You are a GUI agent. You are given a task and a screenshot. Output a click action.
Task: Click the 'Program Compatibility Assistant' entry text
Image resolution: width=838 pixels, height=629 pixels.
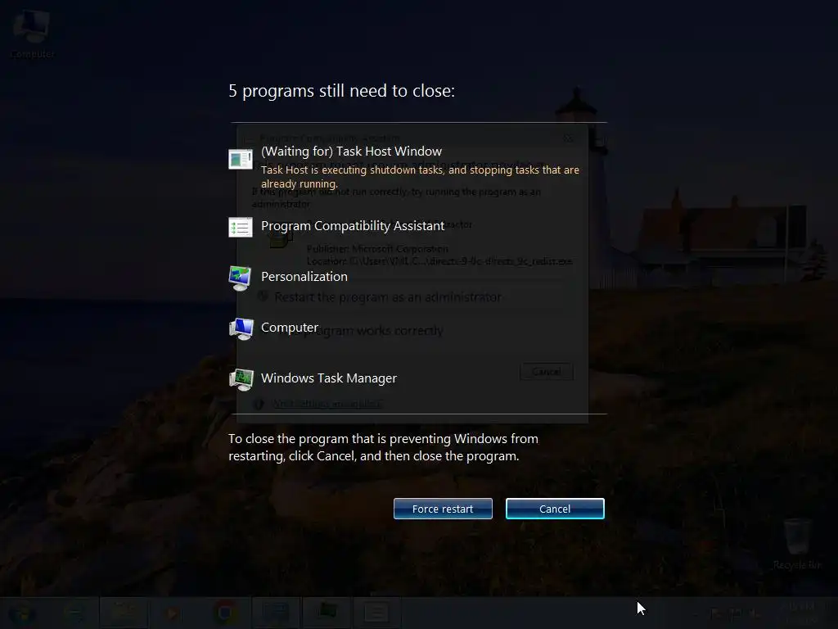point(353,226)
